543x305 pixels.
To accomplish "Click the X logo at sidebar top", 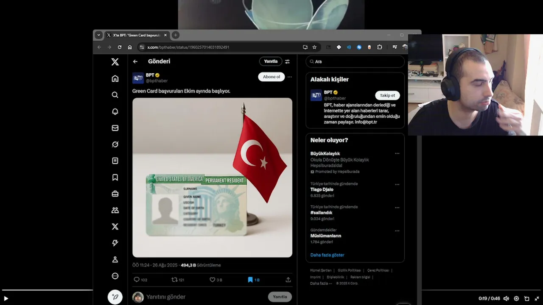I will coord(115,62).
